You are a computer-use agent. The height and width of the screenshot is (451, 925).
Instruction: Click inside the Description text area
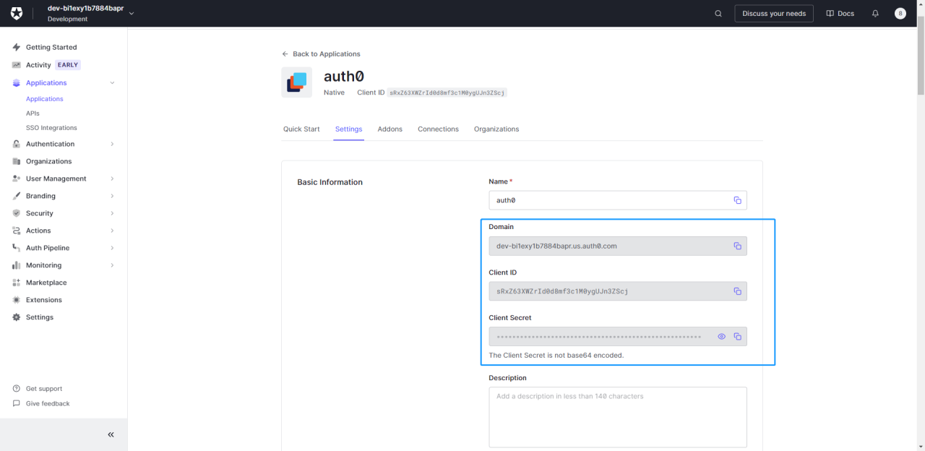[617, 417]
